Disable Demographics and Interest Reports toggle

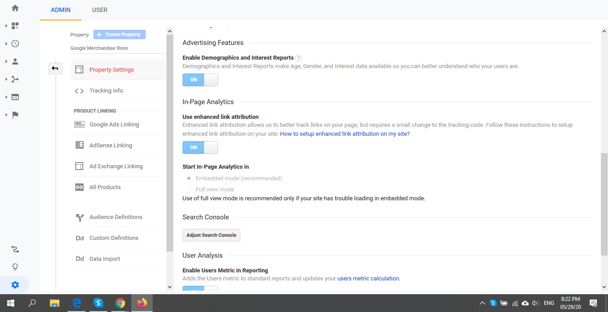point(200,80)
